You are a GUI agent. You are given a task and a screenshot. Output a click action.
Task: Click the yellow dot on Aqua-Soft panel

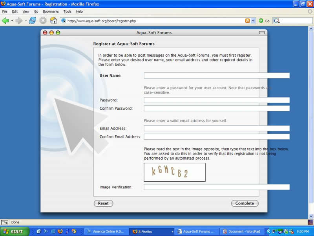(51, 33)
